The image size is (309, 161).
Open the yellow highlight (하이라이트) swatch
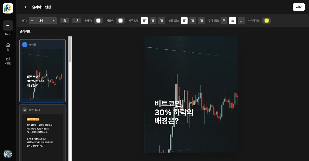(x=267, y=21)
